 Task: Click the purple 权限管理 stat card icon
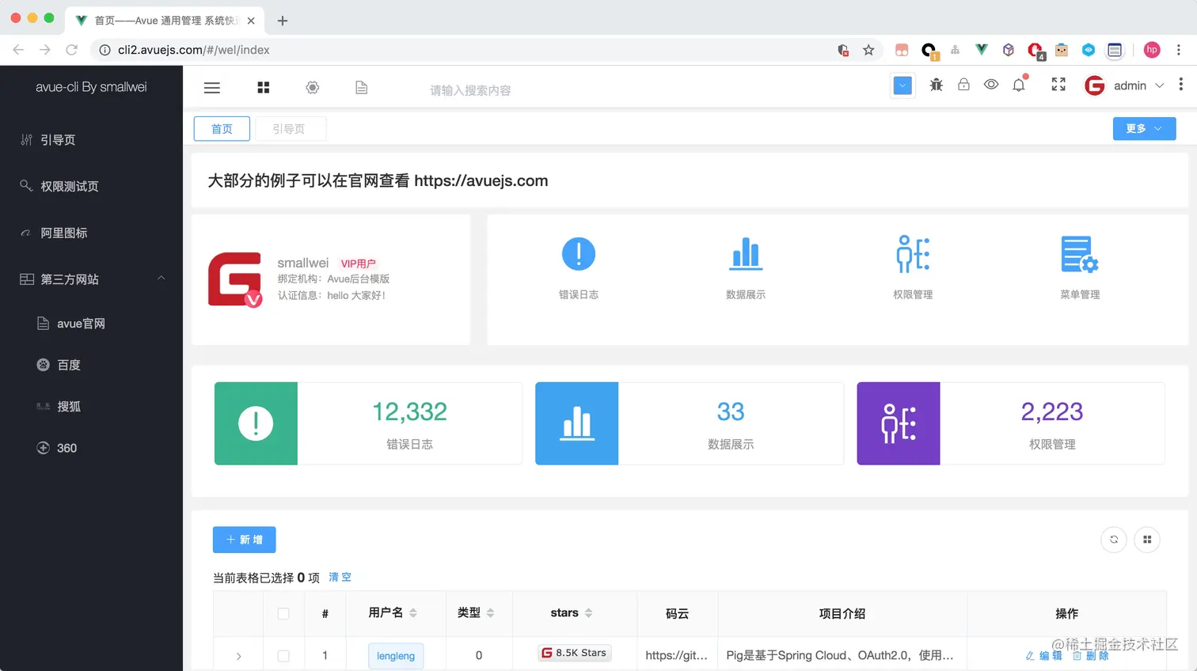click(899, 423)
